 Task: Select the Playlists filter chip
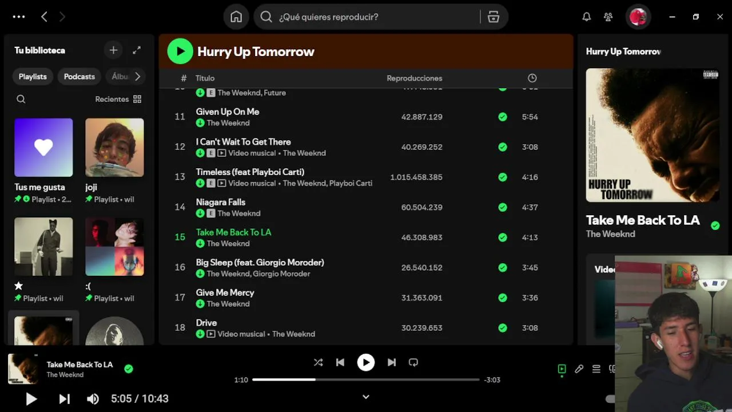coord(33,77)
